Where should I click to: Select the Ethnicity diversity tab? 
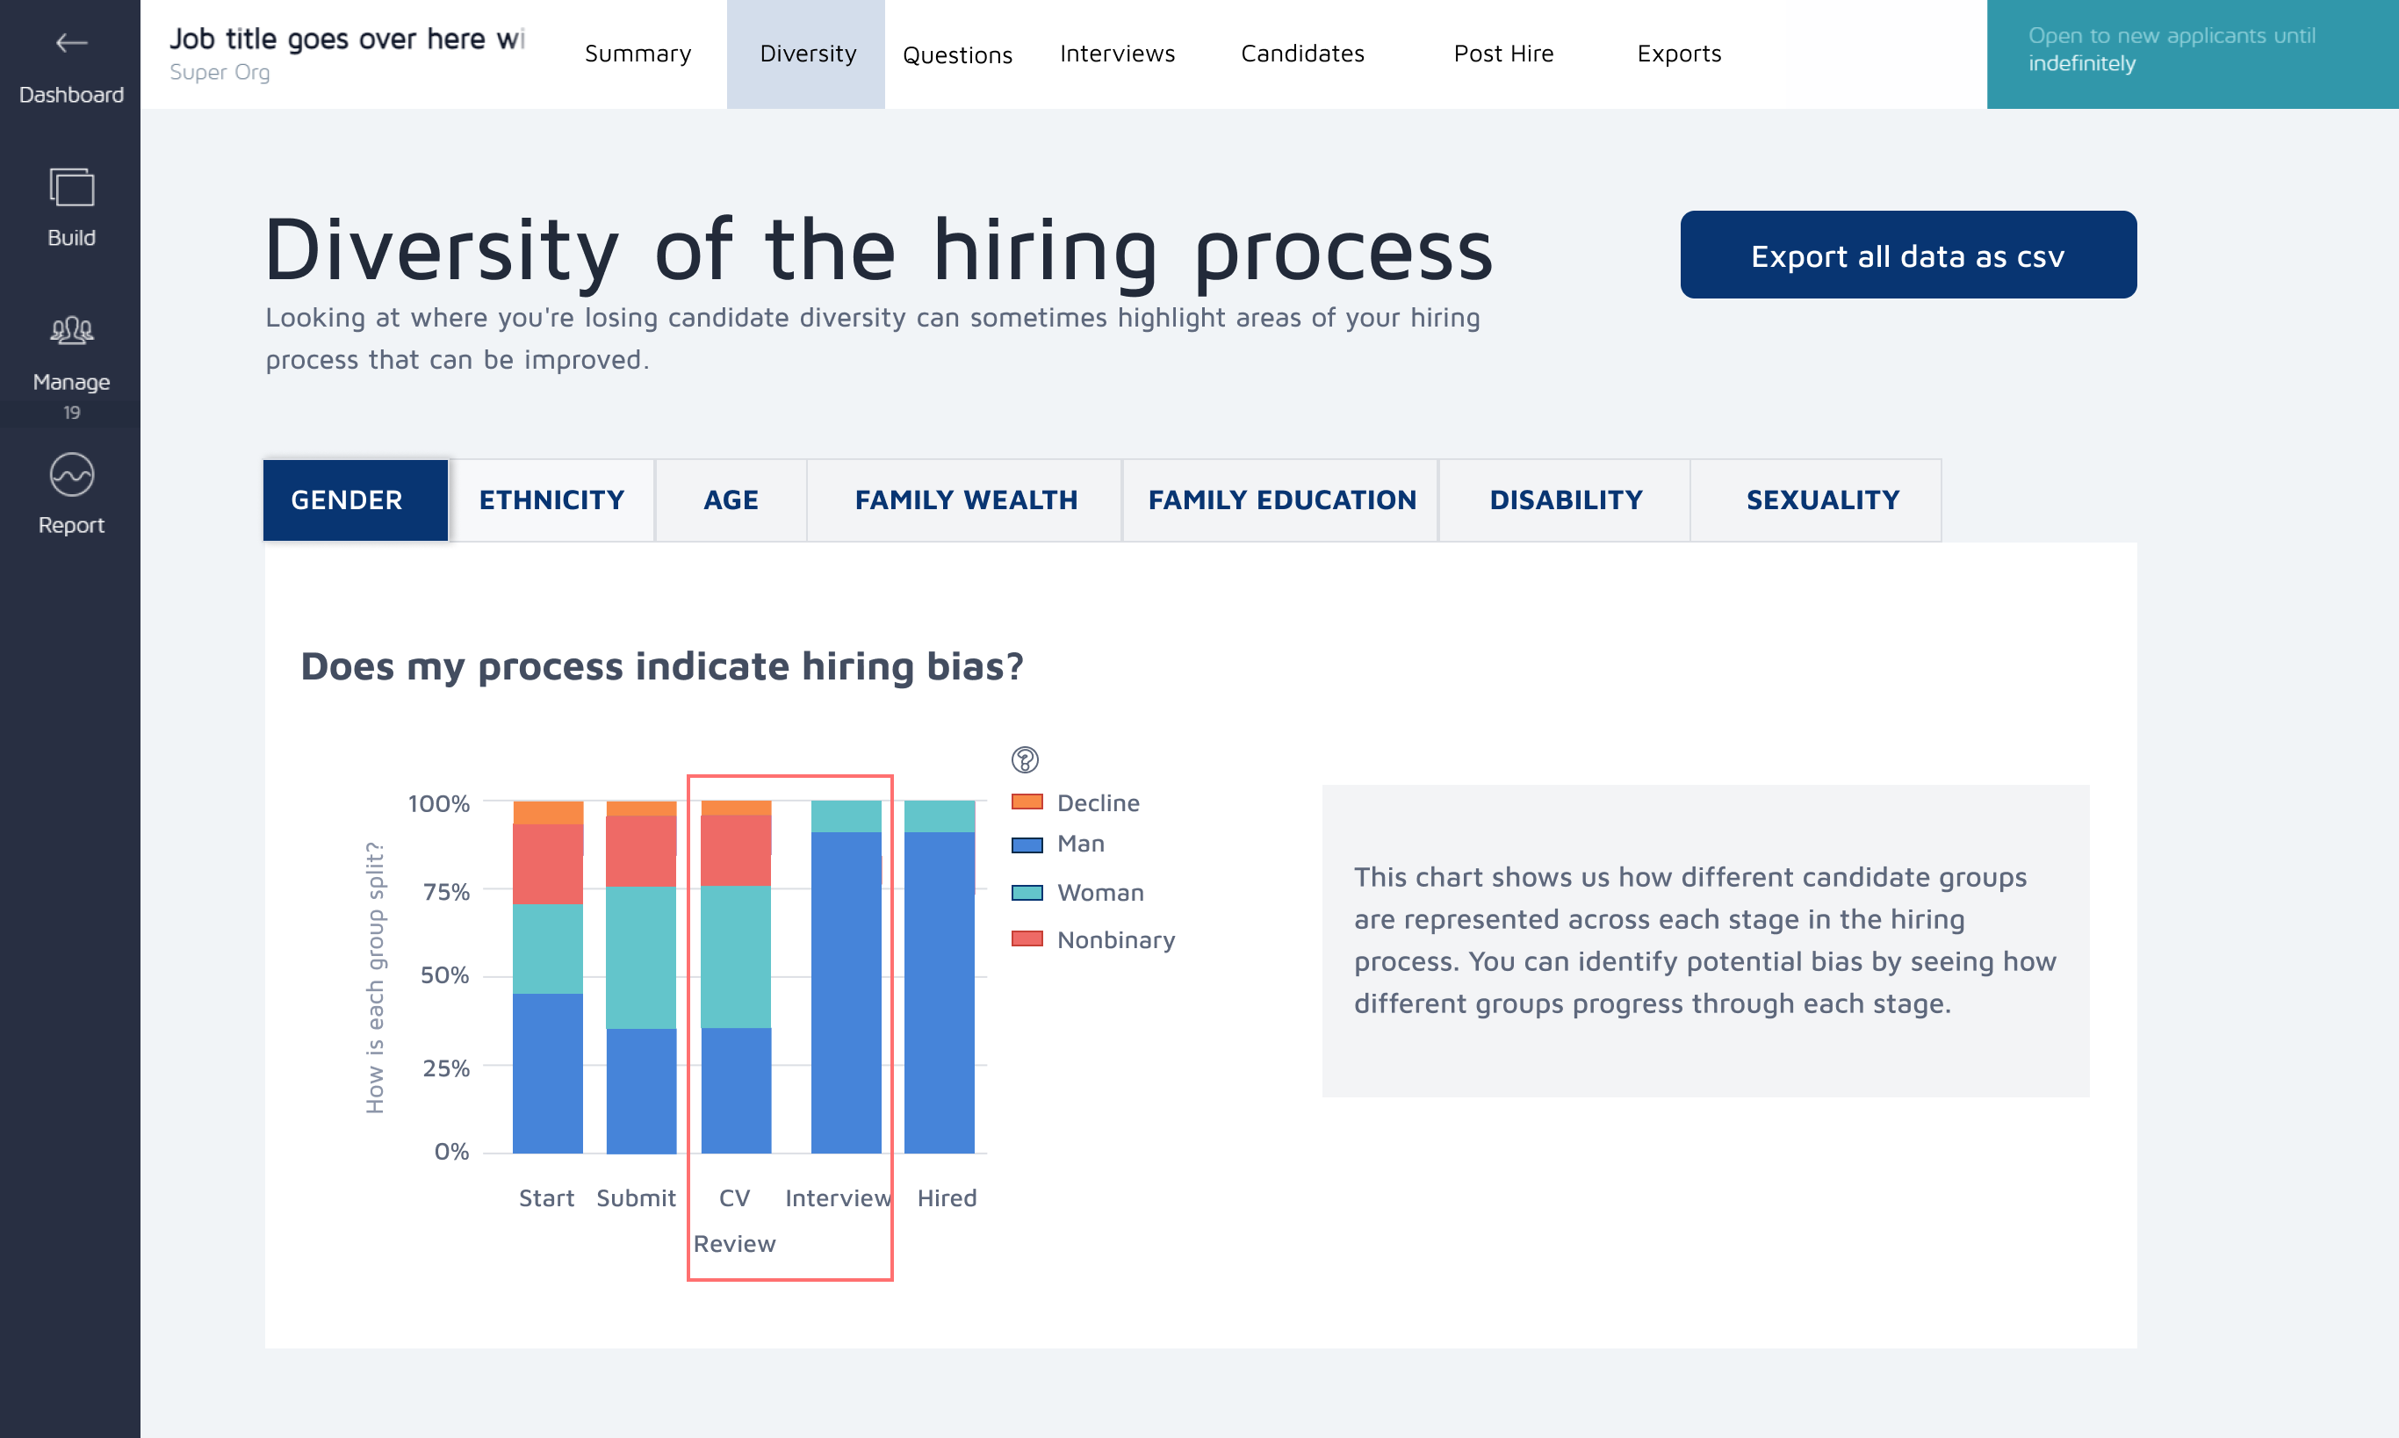551,500
